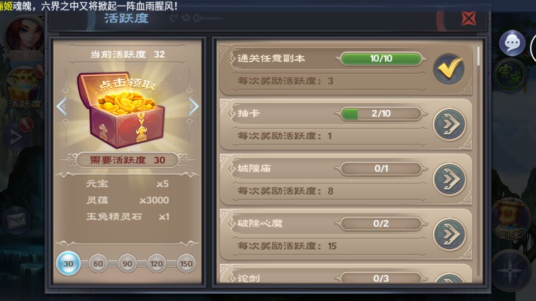Select the 60 activity milestone
Viewport: 536px width, 301px height.
98,264
